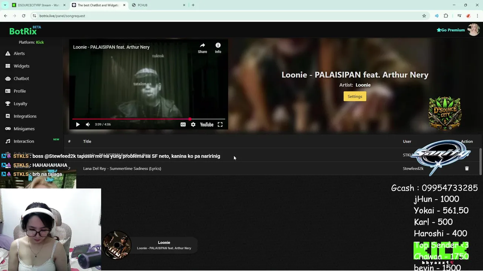Click the now-playing Loonie overlay card

(150, 245)
